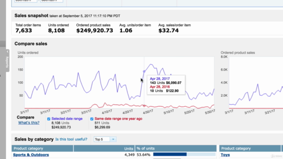Select the 8,108 units ordered snapshot value
Screen dimensions: 283x159
point(56,30)
